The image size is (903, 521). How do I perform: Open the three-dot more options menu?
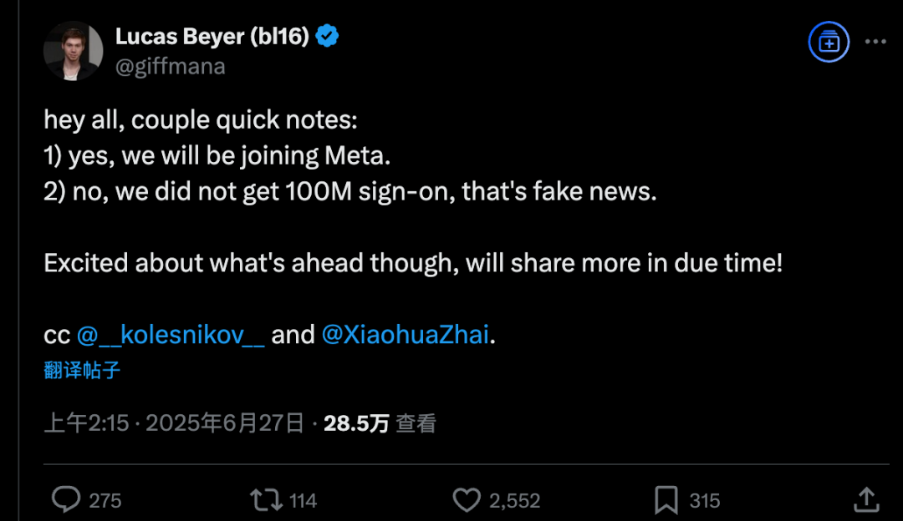coord(875,42)
